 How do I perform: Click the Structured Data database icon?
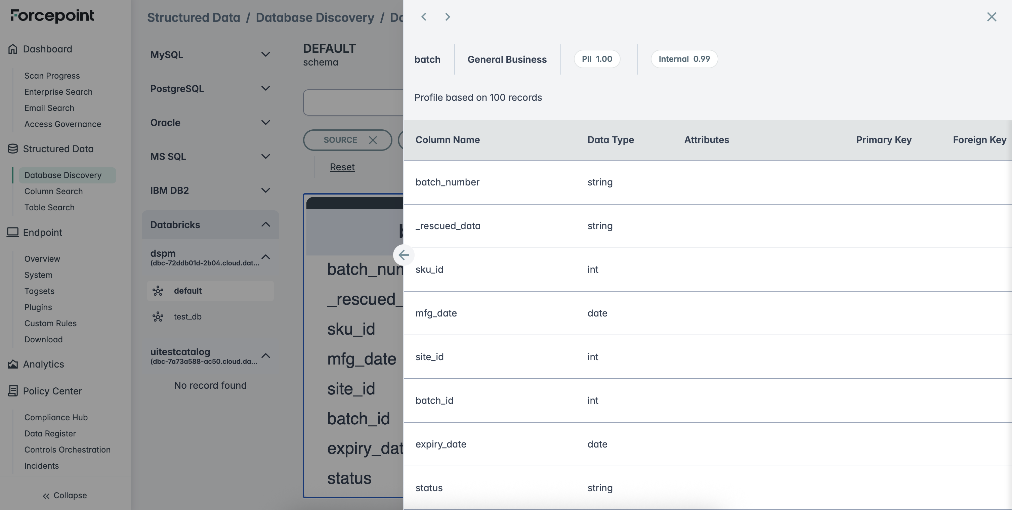click(12, 149)
